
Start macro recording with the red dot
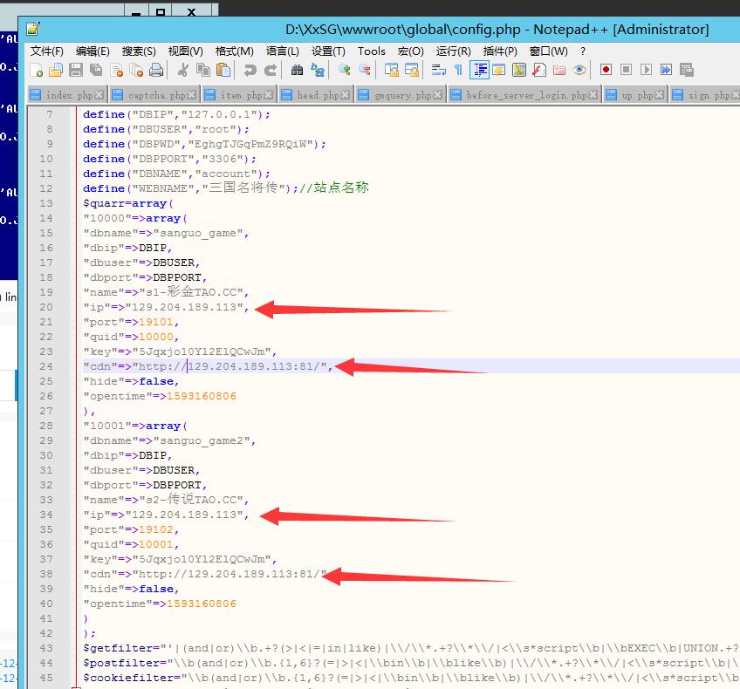click(606, 71)
